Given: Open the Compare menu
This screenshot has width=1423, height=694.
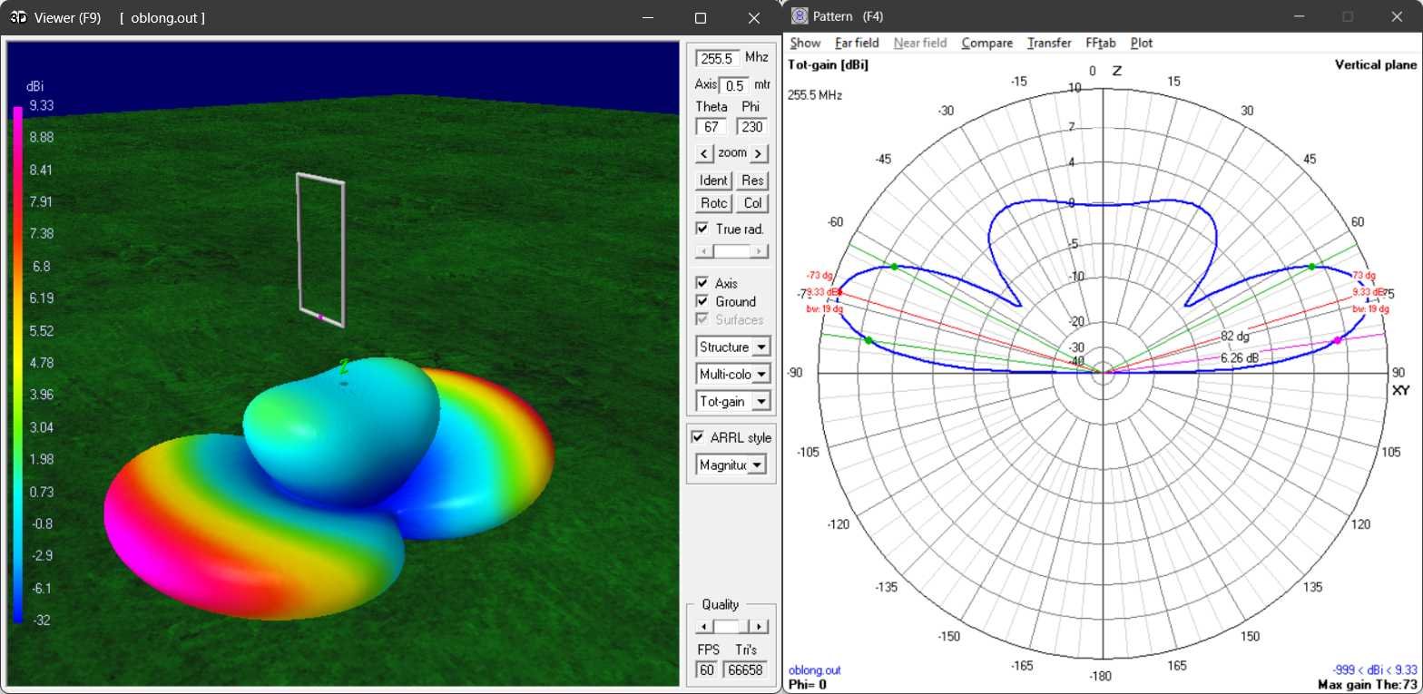Looking at the screenshot, I should (x=986, y=43).
